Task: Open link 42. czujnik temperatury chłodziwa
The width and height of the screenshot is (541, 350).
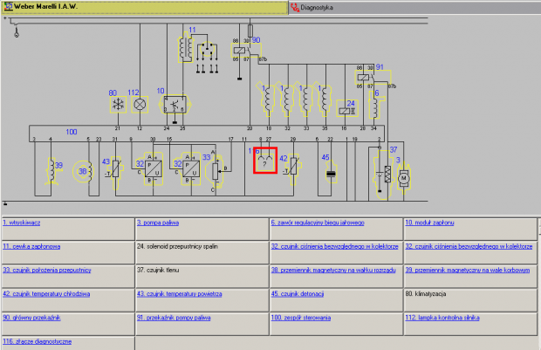Action: click(x=46, y=294)
